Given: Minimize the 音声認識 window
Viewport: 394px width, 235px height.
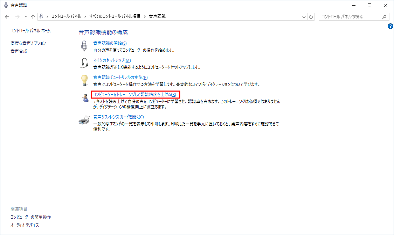Looking at the screenshot, I should tap(353, 5).
